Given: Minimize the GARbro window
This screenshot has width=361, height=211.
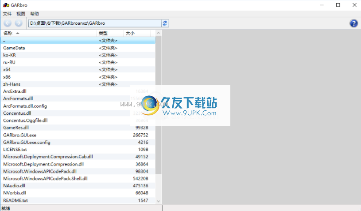Looking at the screenshot, I should pos(322,5).
